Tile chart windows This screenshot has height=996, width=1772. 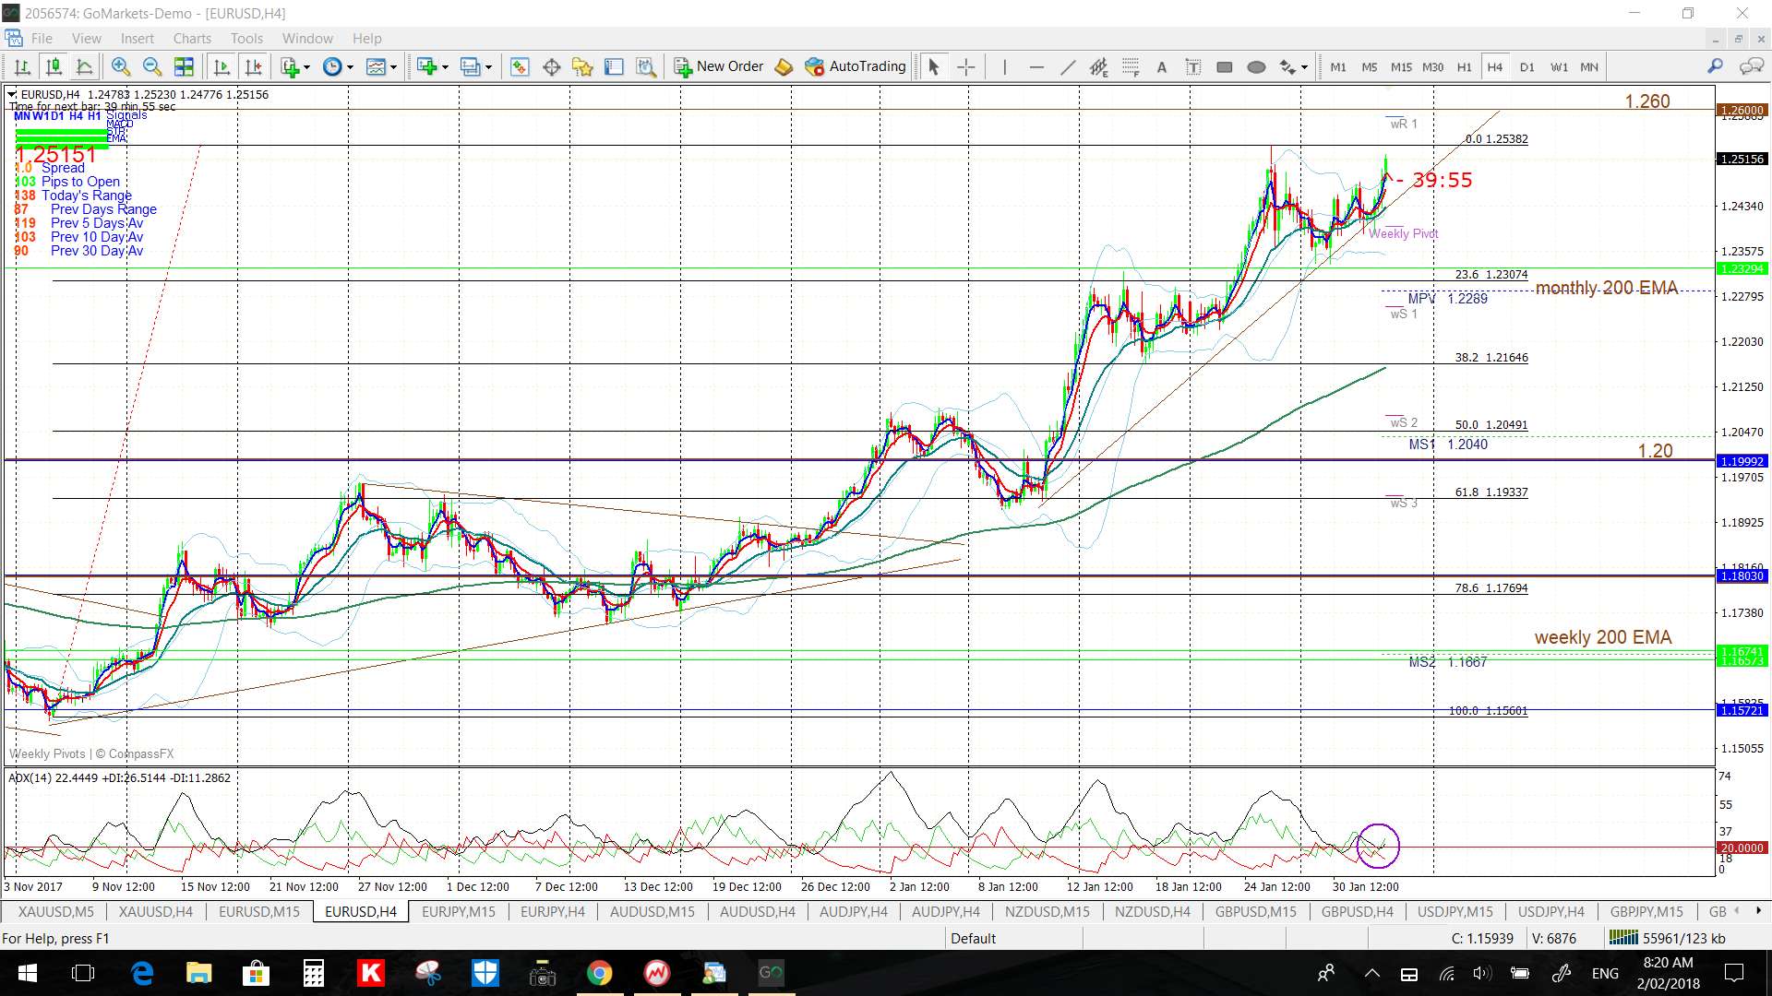tap(184, 66)
